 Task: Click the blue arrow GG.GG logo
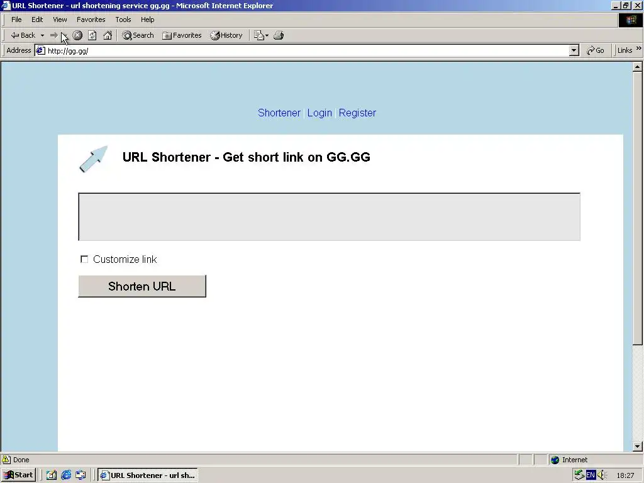pyautogui.click(x=93, y=159)
